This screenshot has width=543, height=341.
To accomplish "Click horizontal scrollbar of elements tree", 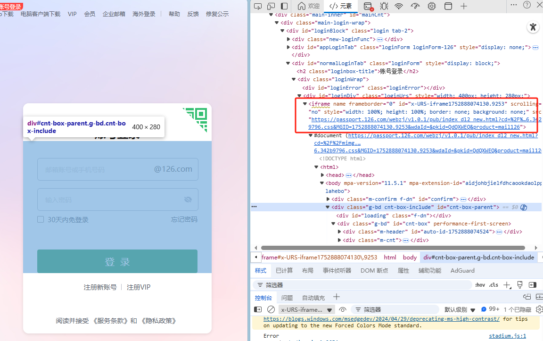I will coord(393,248).
